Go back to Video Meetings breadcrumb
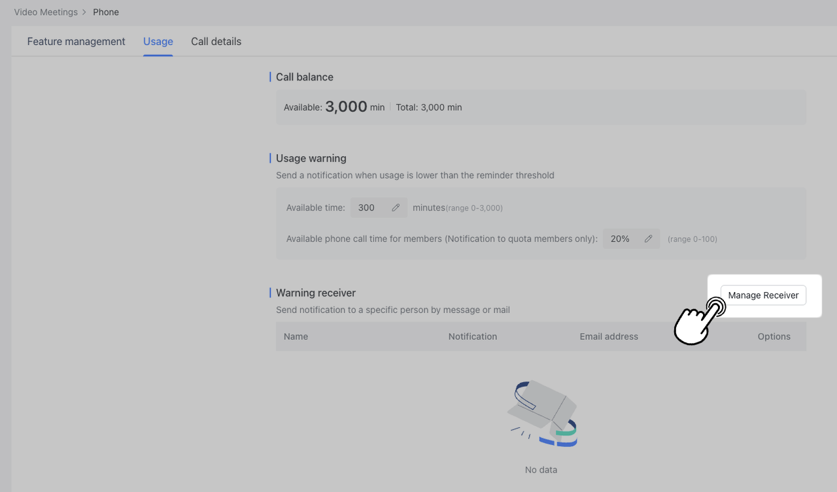The height and width of the screenshot is (492, 837). (46, 12)
